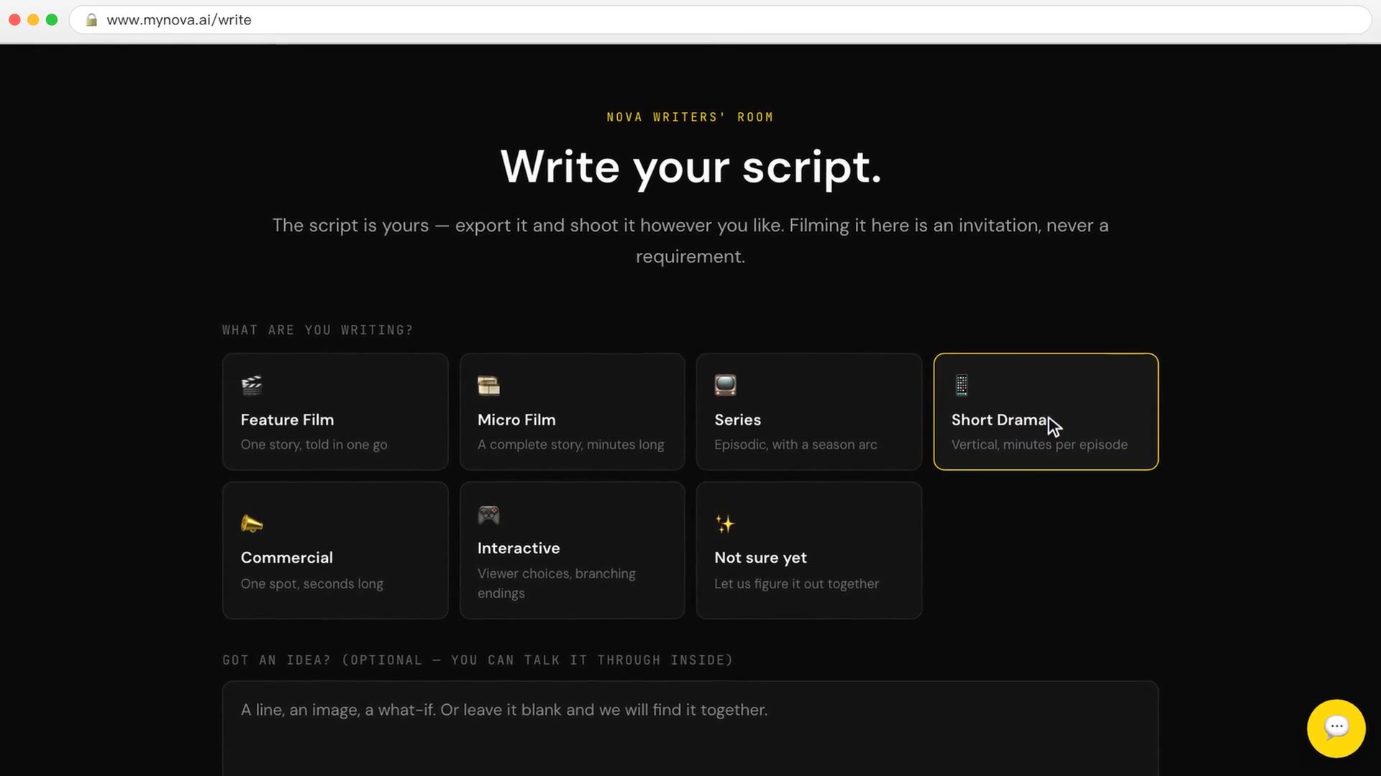Click "Viewer choices, branching endings" text
Image resolution: width=1381 pixels, height=776 pixels.
pyautogui.click(x=556, y=583)
